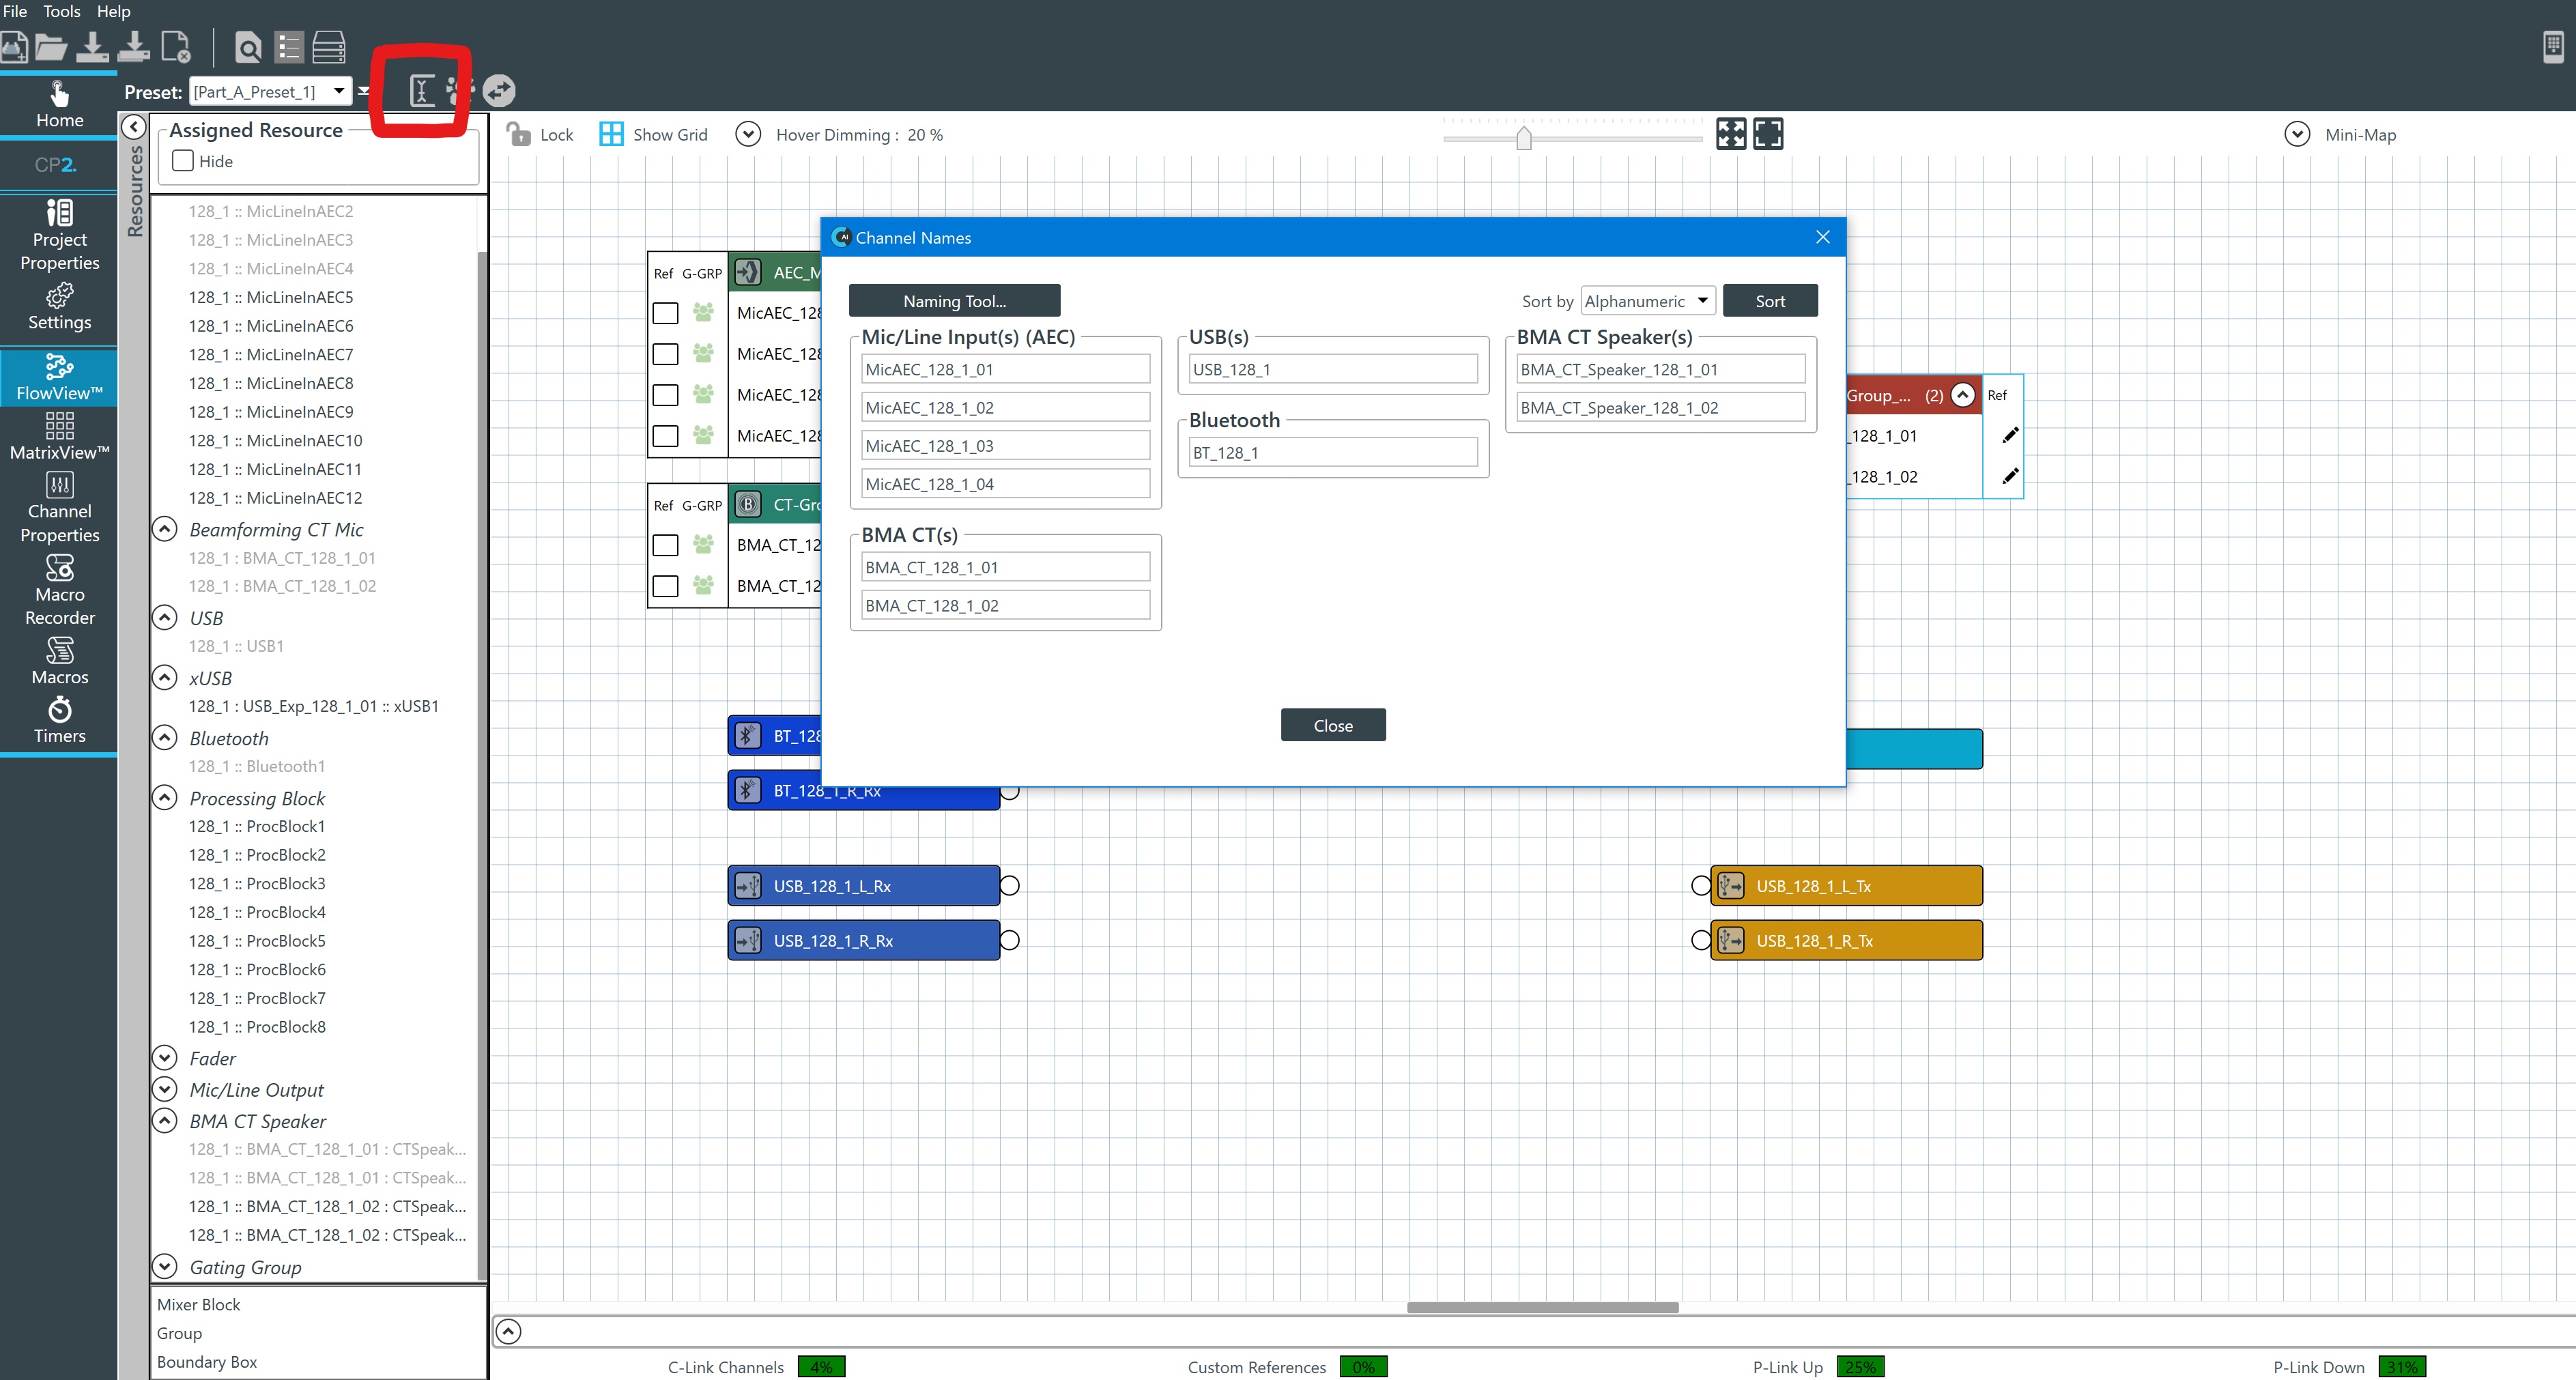The height and width of the screenshot is (1380, 2576).
Task: Collapse the Processing Block tree section
Action: pos(165,798)
